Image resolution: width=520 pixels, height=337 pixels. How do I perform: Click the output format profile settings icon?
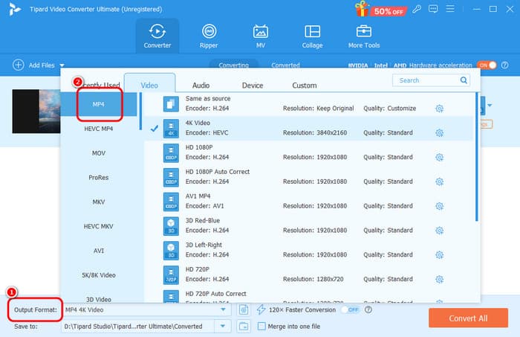pos(244,309)
